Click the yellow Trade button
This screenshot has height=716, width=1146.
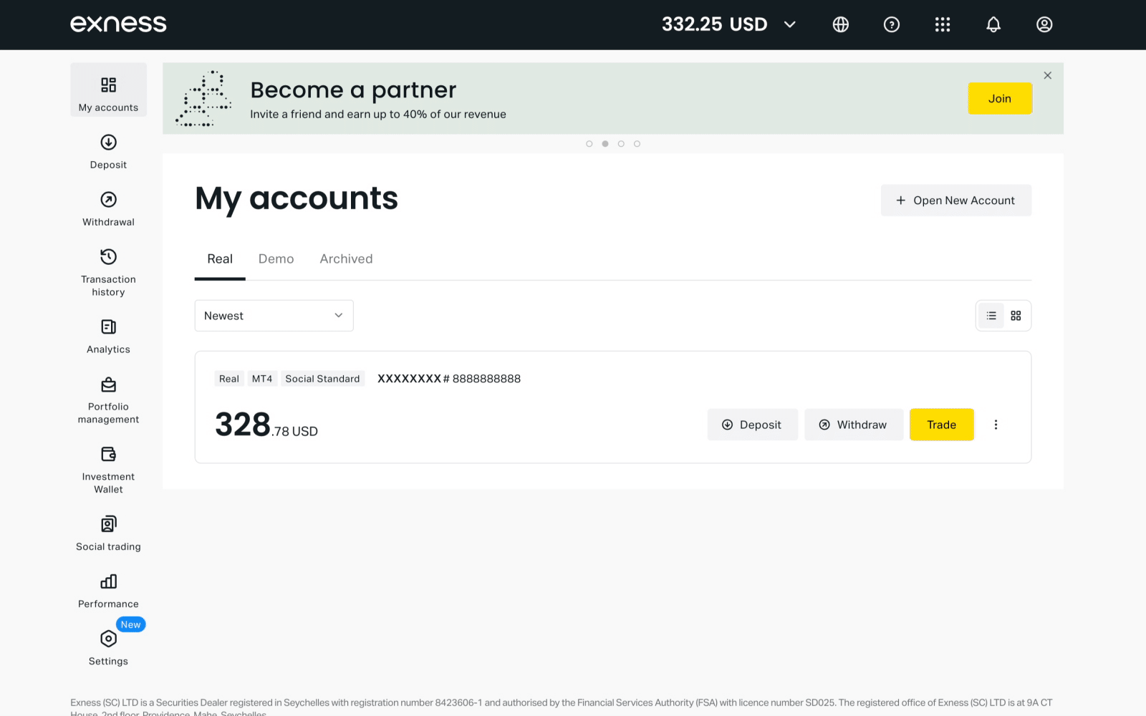942,425
